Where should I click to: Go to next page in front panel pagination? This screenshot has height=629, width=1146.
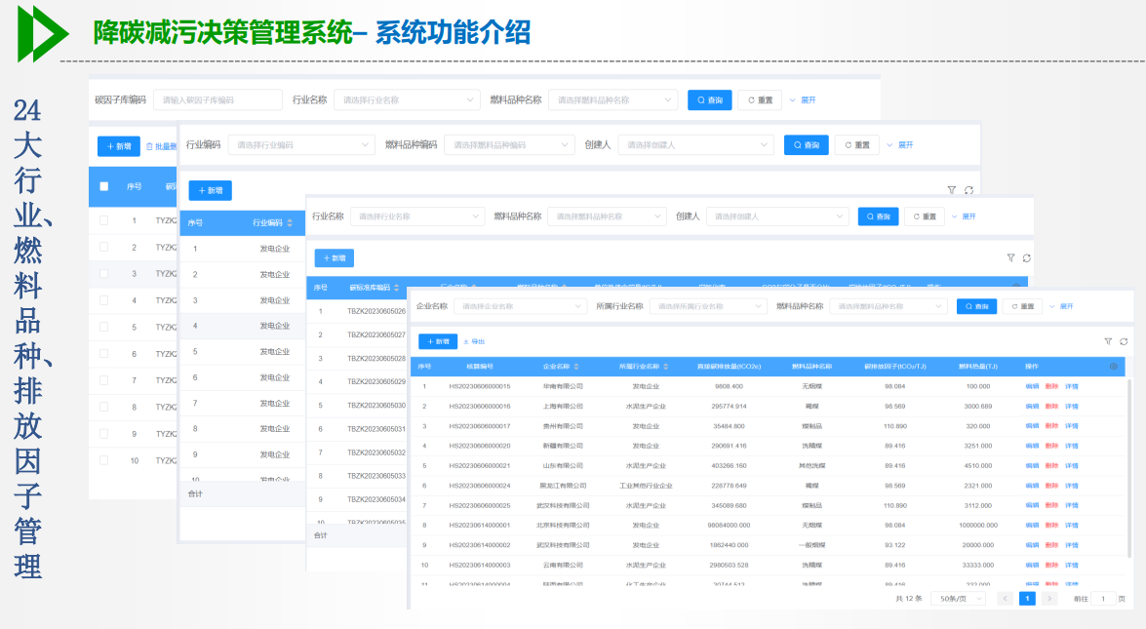click(1049, 599)
